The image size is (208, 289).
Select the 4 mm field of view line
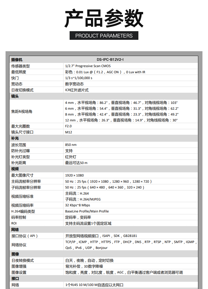[121, 103]
